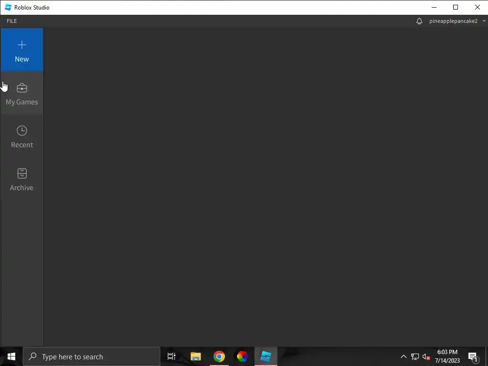This screenshot has width=488, height=366.
Task: Click the Roblox Studio taskbar icon
Action: (x=266, y=356)
